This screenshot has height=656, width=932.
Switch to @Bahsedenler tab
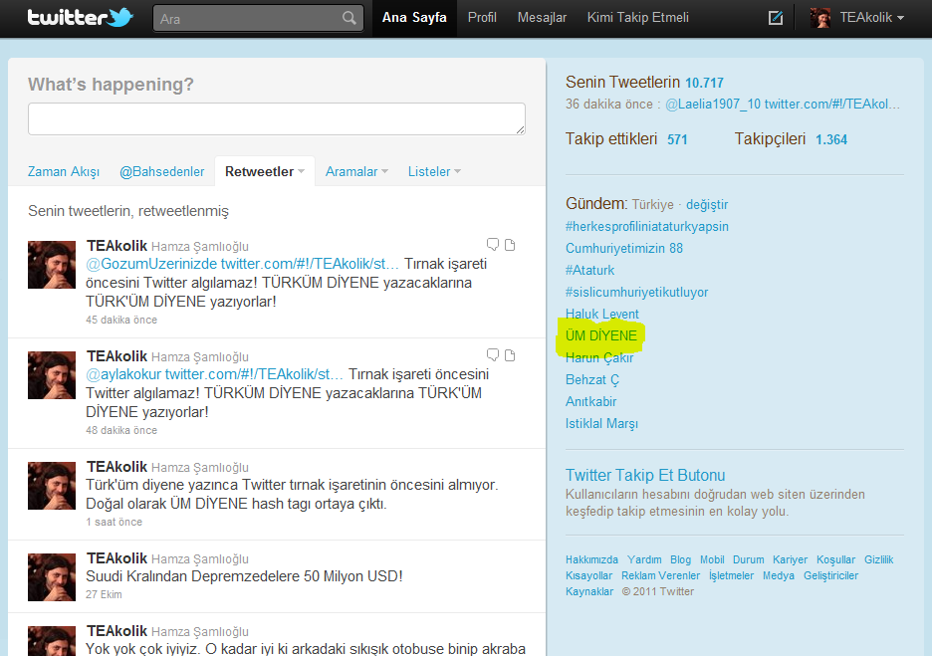pos(161,172)
